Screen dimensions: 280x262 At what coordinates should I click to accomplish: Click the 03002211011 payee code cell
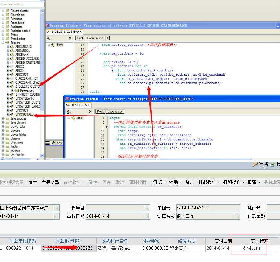23,249
